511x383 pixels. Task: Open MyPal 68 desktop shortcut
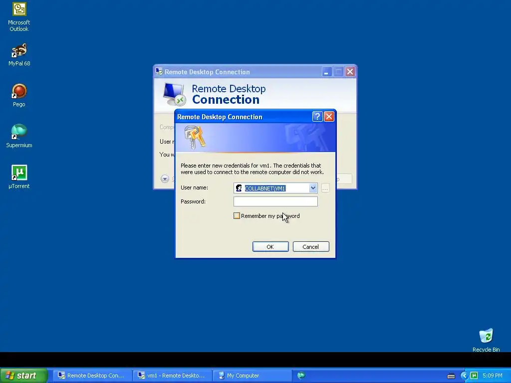click(19, 55)
